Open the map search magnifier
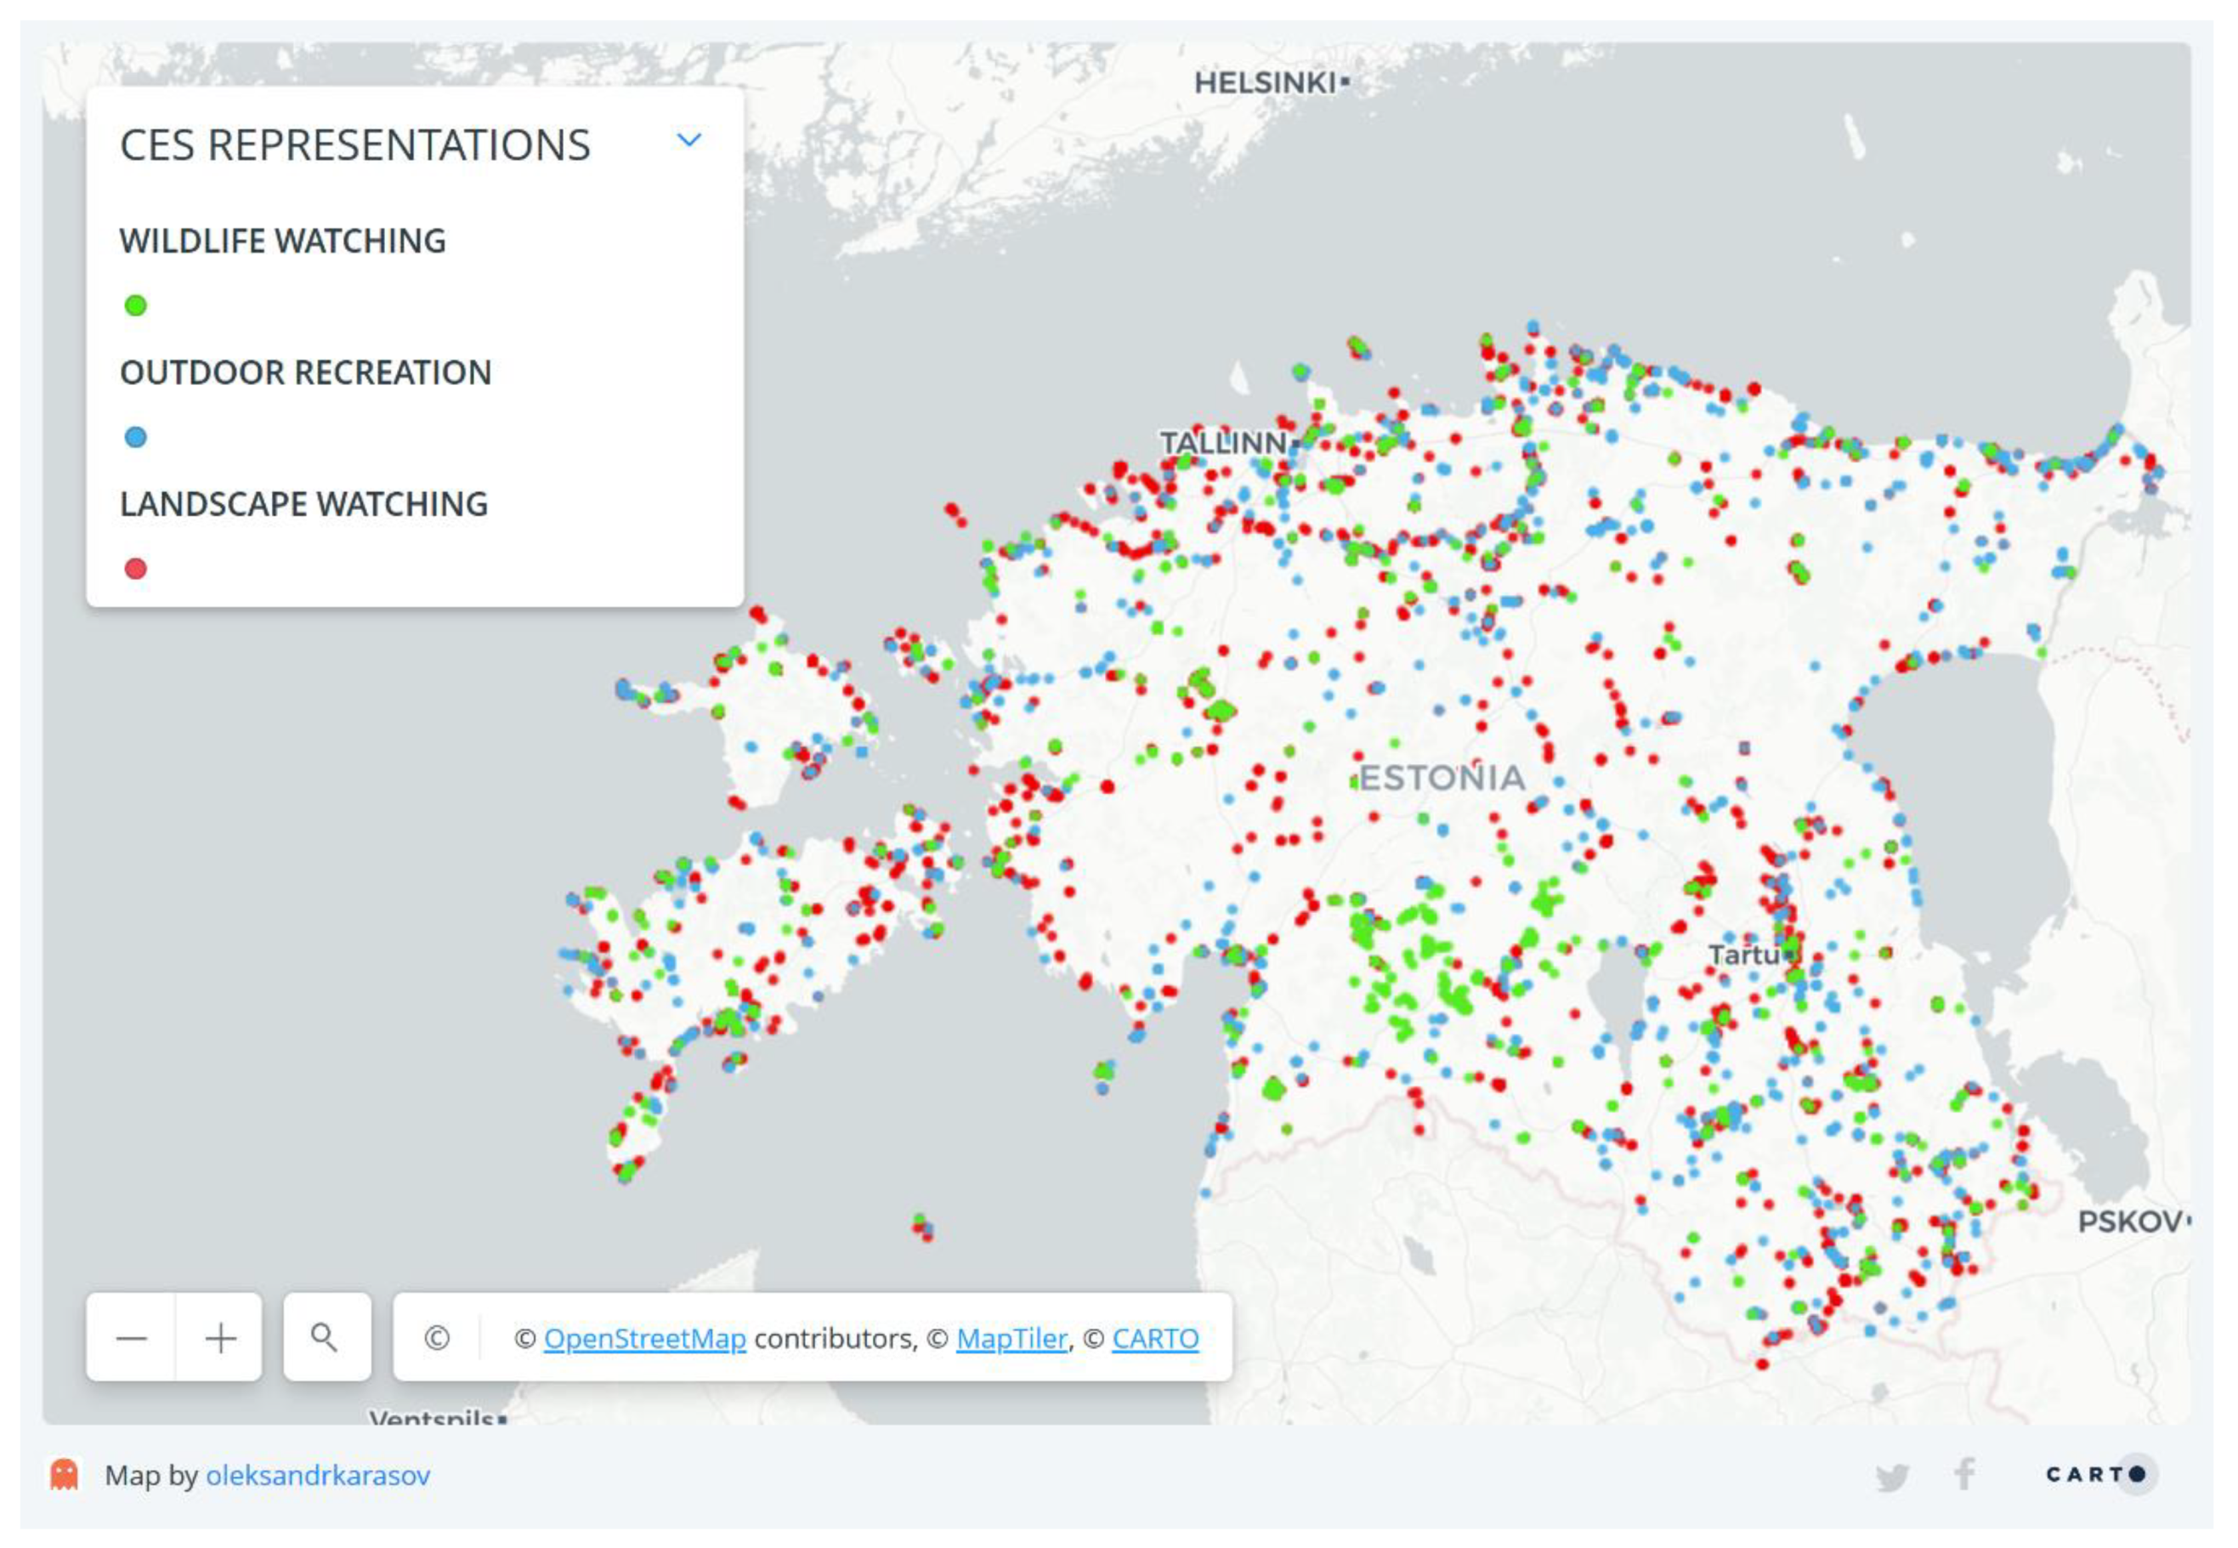The image size is (2238, 1548). pyautogui.click(x=326, y=1339)
